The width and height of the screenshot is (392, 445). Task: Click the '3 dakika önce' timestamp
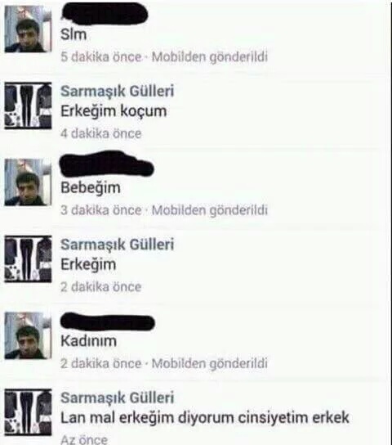click(101, 210)
